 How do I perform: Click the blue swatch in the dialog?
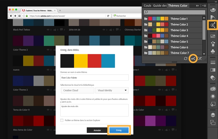(x=108, y=61)
